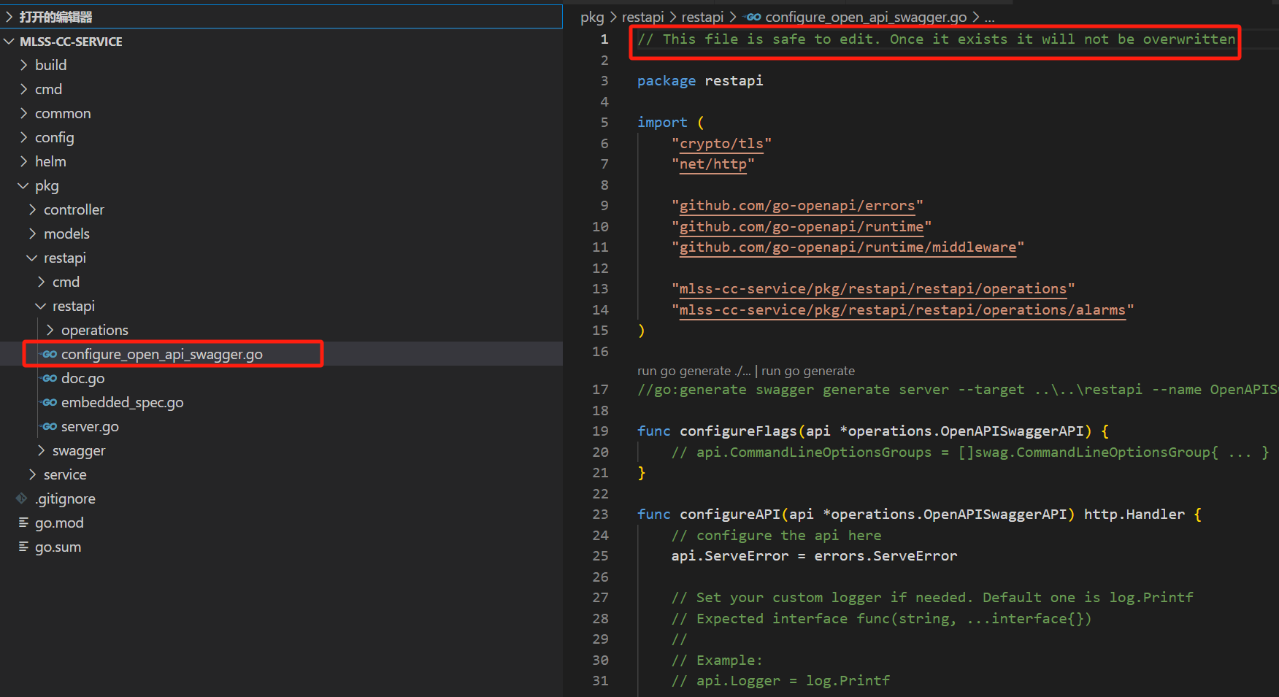This screenshot has height=697, width=1279.
Task: Expand the common folder chevron
Action: pyautogui.click(x=23, y=113)
